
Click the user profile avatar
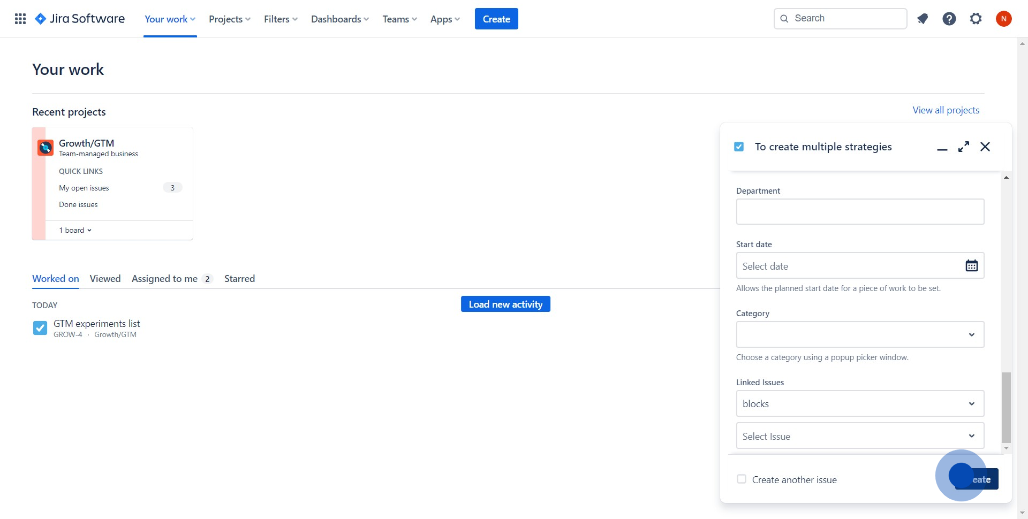[x=1003, y=19]
